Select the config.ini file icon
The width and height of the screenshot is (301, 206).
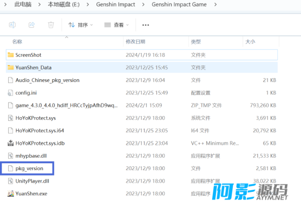tap(11, 93)
